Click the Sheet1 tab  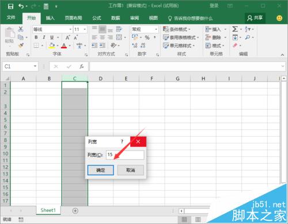[x=48, y=210]
